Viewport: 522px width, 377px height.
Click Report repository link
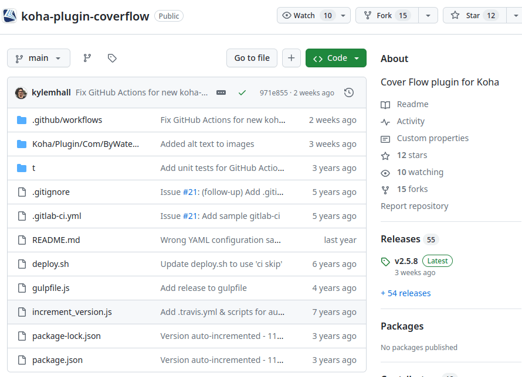[415, 206]
